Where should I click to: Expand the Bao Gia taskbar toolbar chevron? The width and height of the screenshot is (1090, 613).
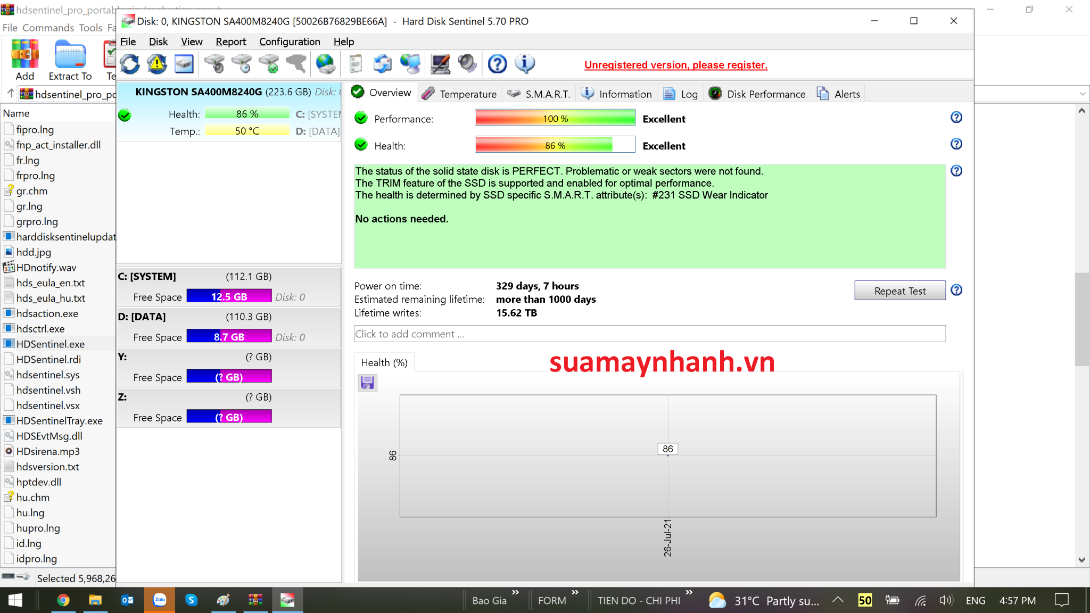coord(515,592)
